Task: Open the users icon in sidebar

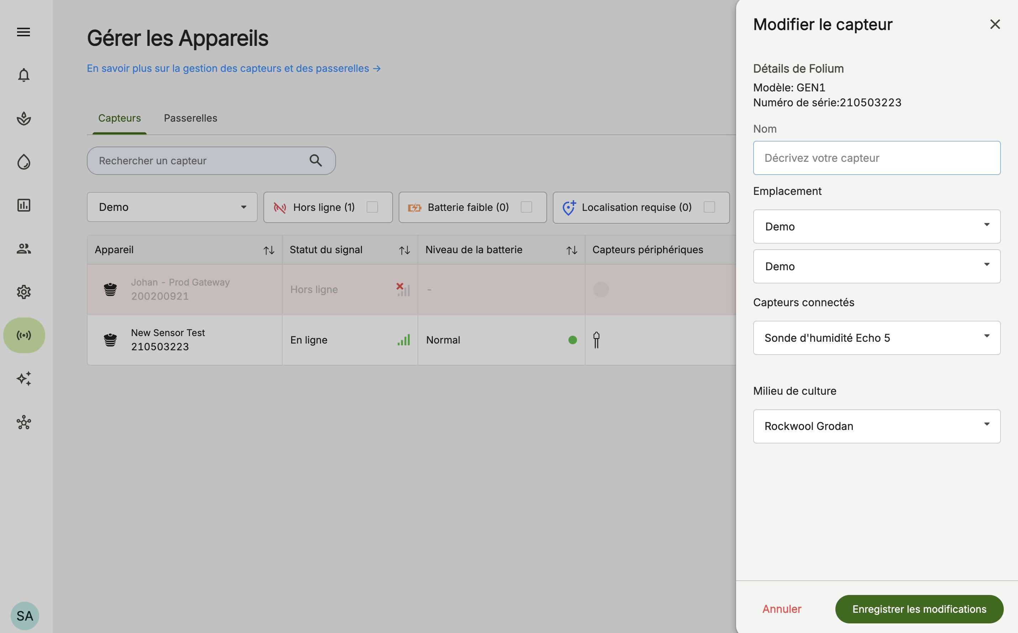Action: pos(24,249)
